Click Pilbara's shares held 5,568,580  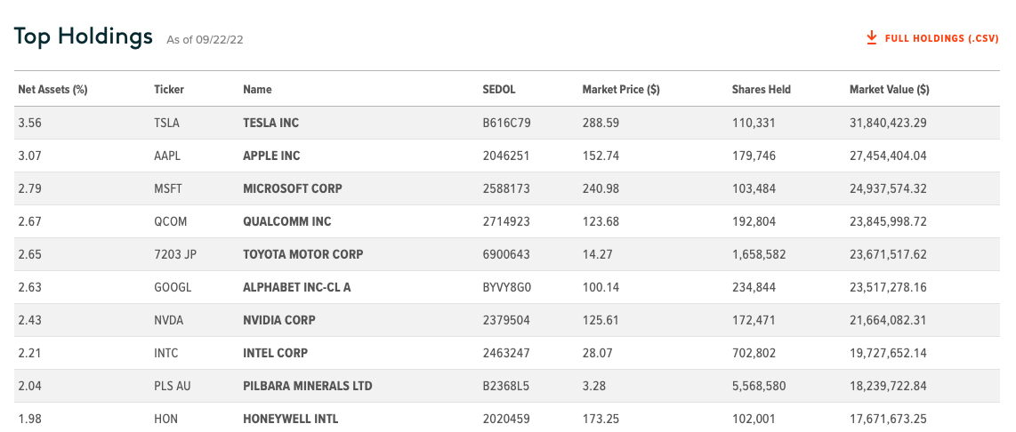[x=759, y=386]
